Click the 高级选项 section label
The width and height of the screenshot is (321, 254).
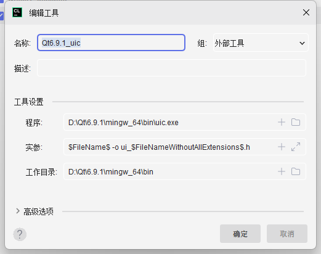[38, 211]
